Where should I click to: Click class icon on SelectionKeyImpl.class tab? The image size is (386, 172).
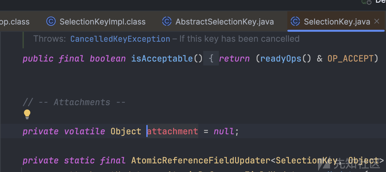click(51, 21)
